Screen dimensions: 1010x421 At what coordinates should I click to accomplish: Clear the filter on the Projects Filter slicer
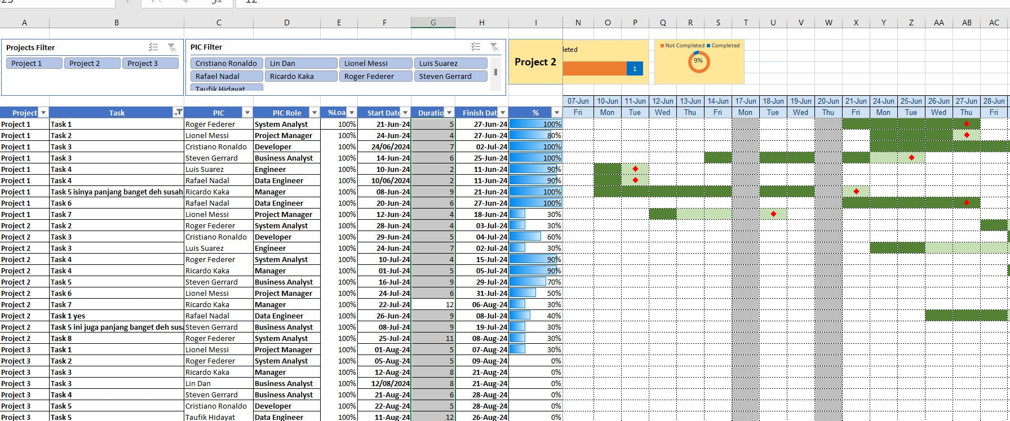[x=172, y=47]
